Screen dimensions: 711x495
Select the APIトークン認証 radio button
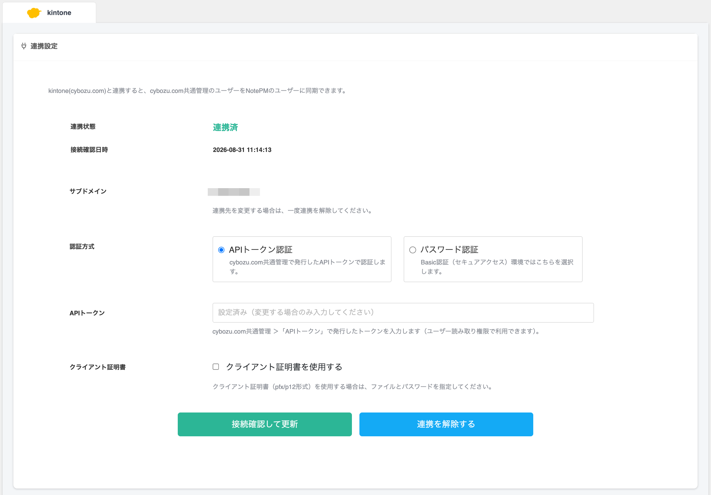(221, 250)
